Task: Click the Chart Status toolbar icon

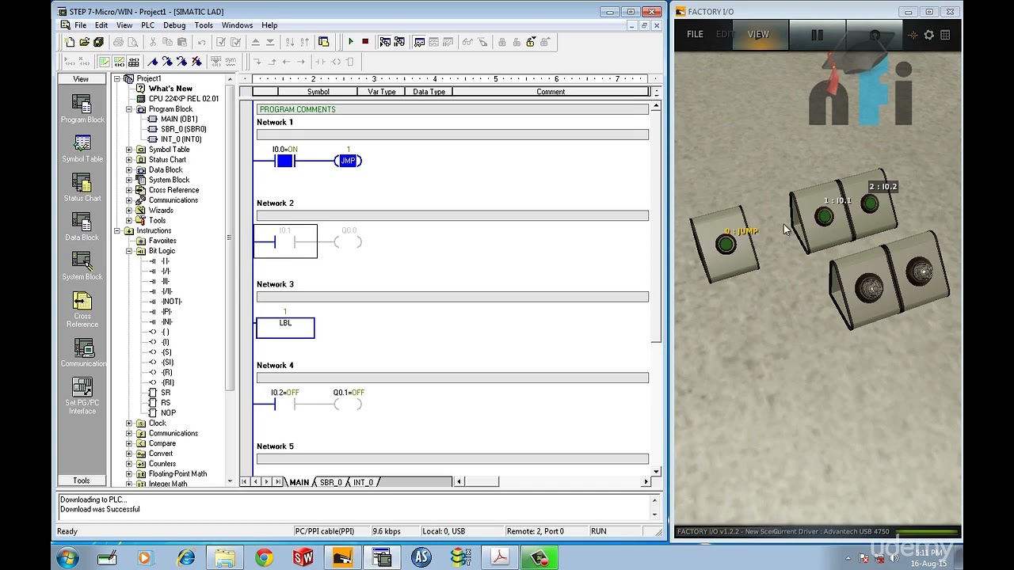Action: tap(420, 42)
